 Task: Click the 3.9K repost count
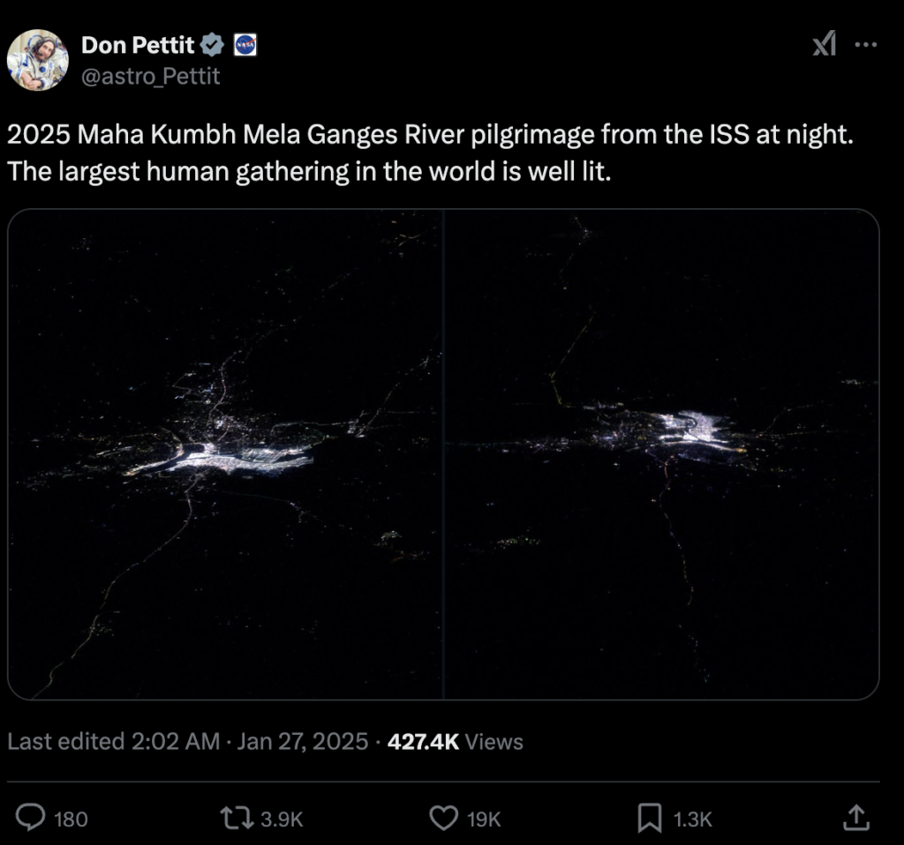[x=282, y=819]
